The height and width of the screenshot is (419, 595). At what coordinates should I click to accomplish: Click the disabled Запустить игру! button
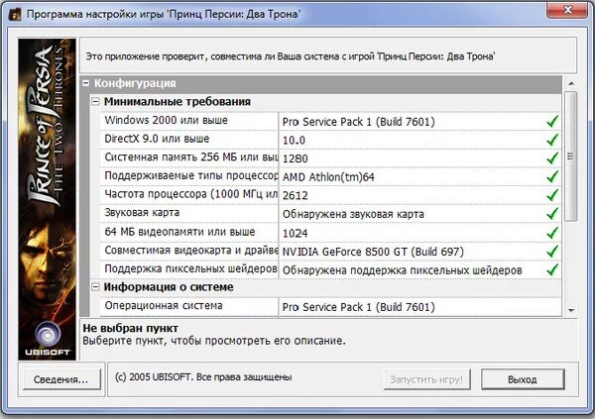tap(426, 379)
